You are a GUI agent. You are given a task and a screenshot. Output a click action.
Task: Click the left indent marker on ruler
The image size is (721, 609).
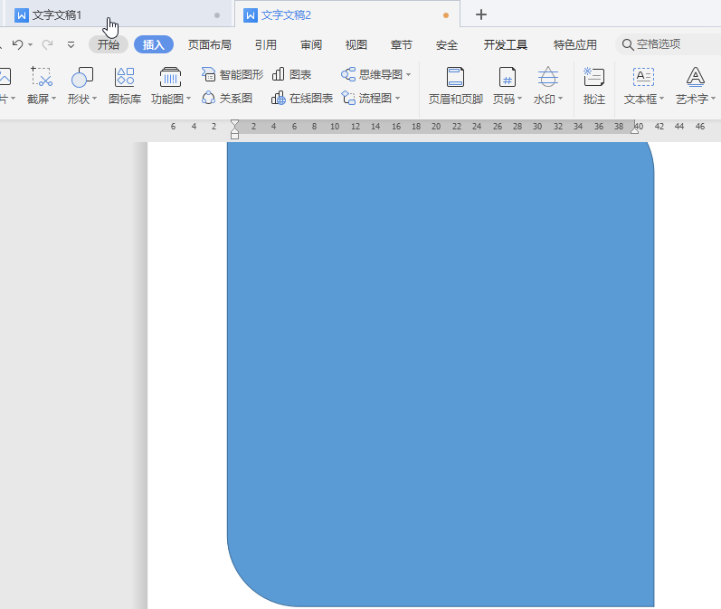(234, 128)
